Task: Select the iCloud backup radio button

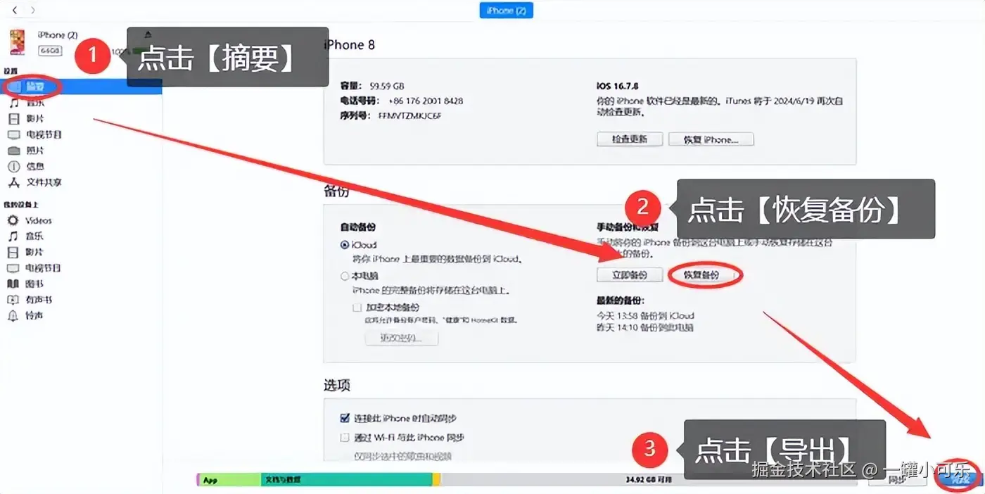Action: (x=345, y=245)
